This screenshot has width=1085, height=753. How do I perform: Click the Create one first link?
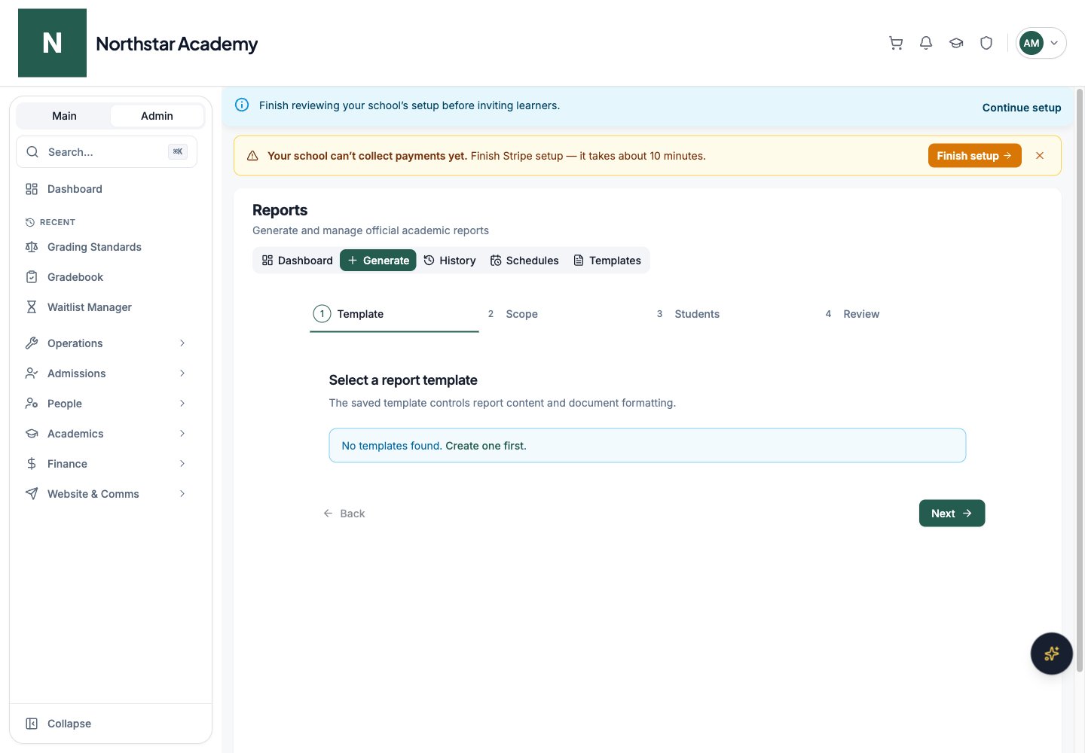coord(486,446)
